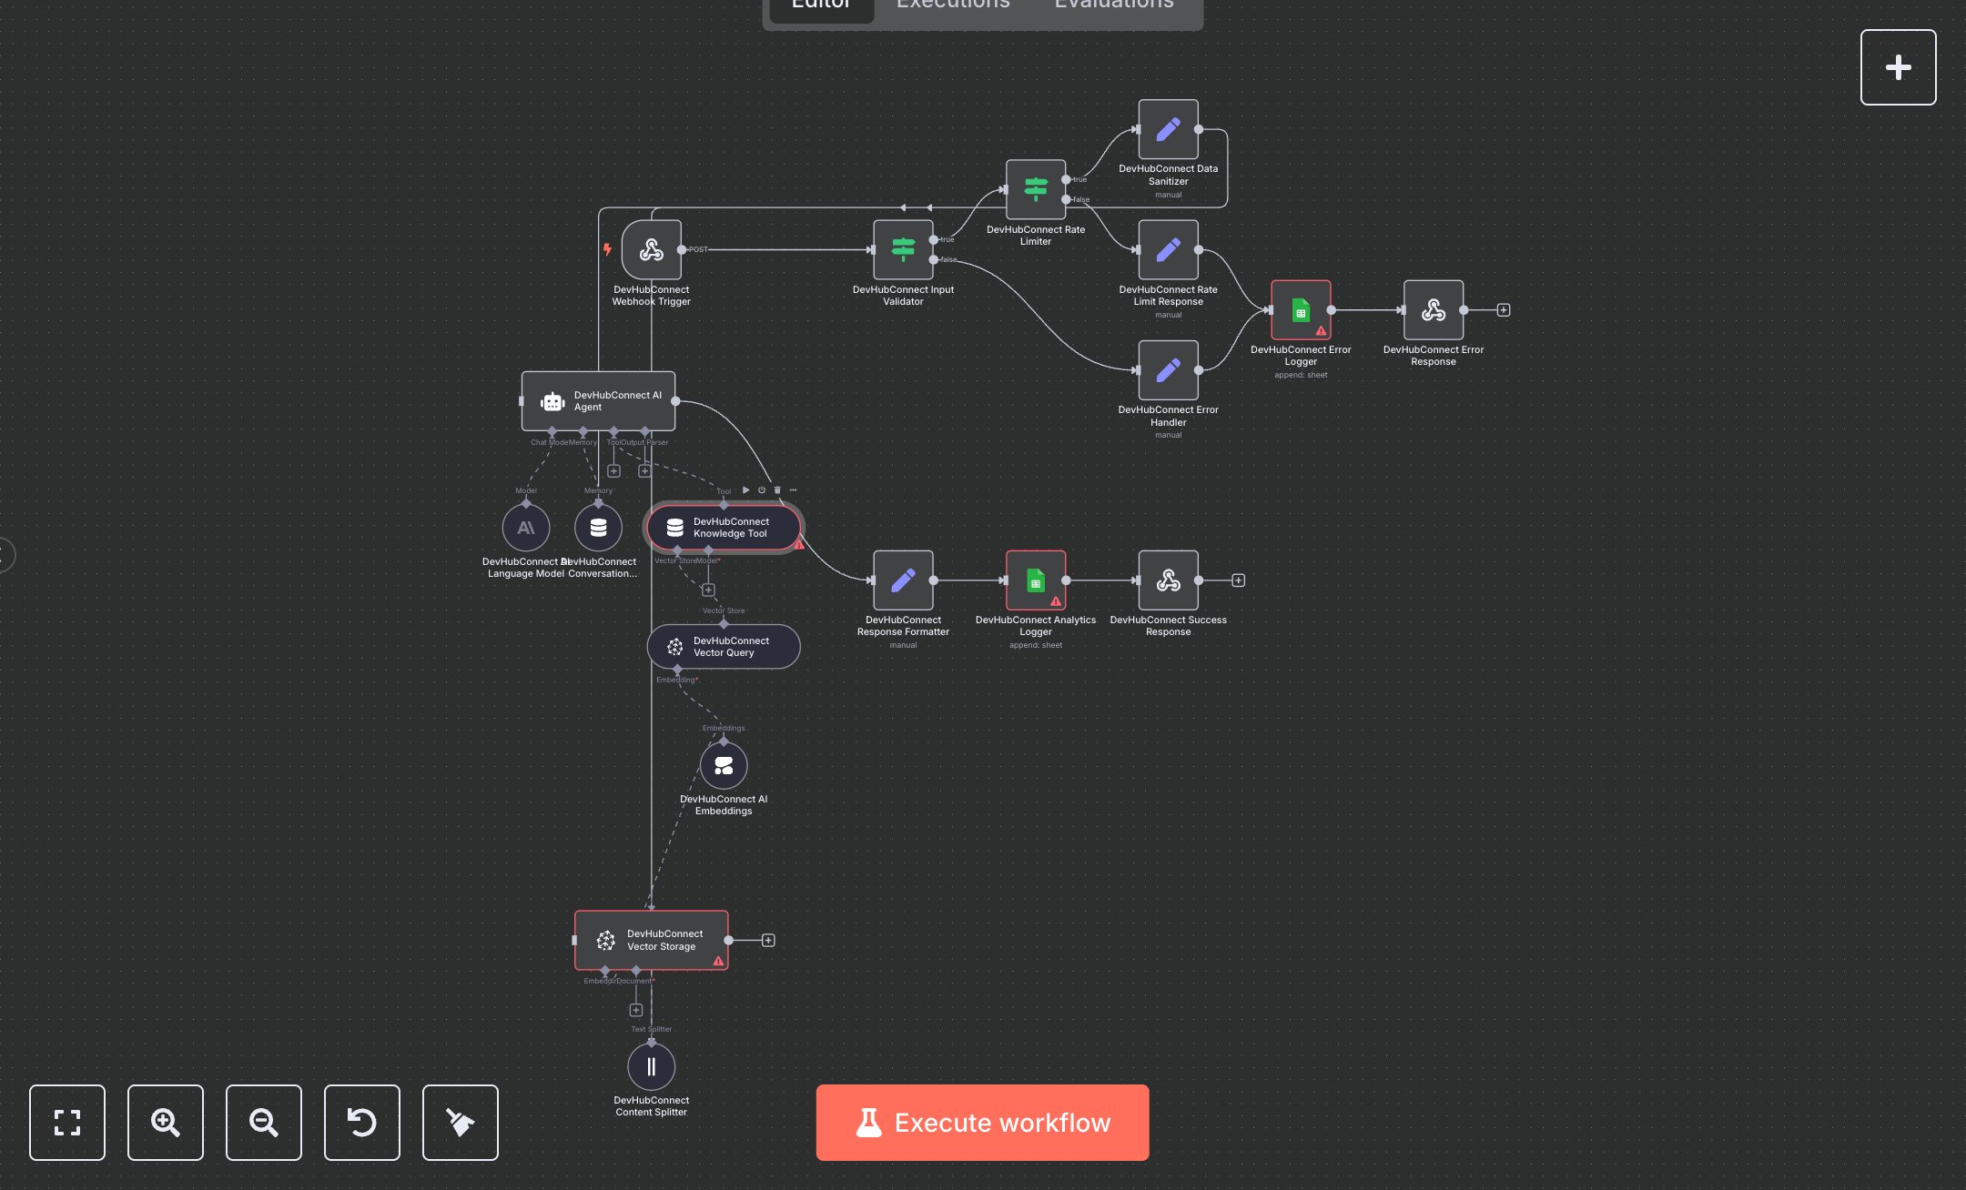1966x1190 pixels.
Task: Open the ellipsis options on Knowledge Tool
Action: click(792, 489)
